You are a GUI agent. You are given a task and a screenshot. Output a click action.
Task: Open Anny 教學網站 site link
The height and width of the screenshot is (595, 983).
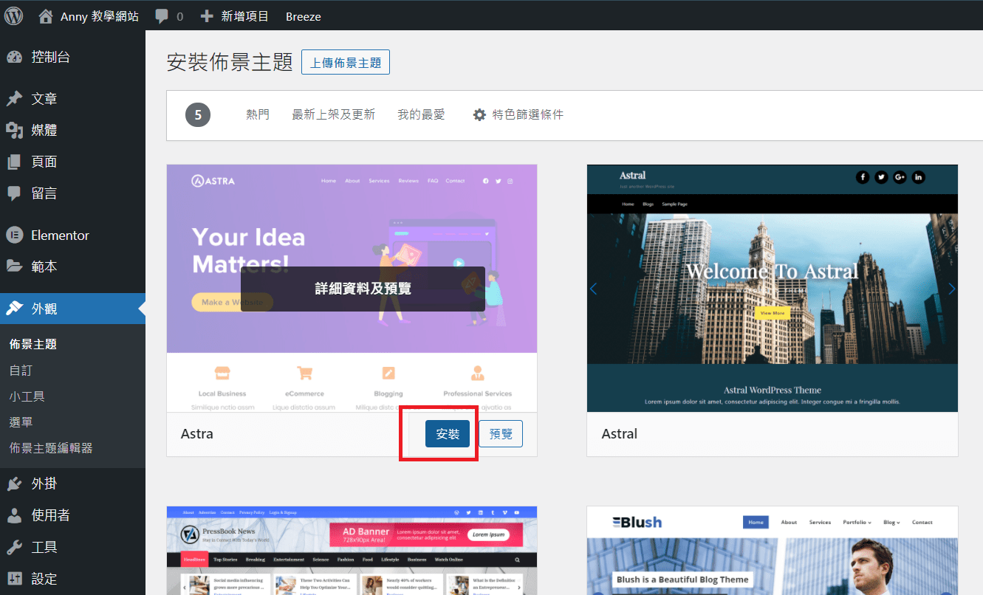coord(100,16)
